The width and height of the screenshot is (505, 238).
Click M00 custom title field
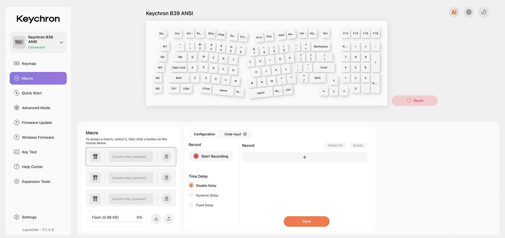pos(131,157)
